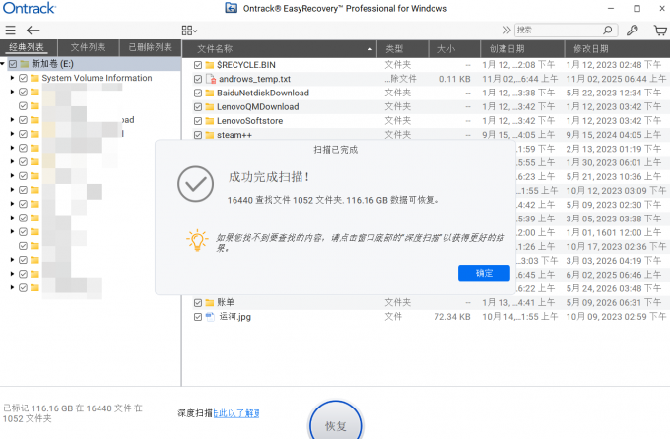
Task: Open the view mode grid dropdown
Action: [189, 31]
